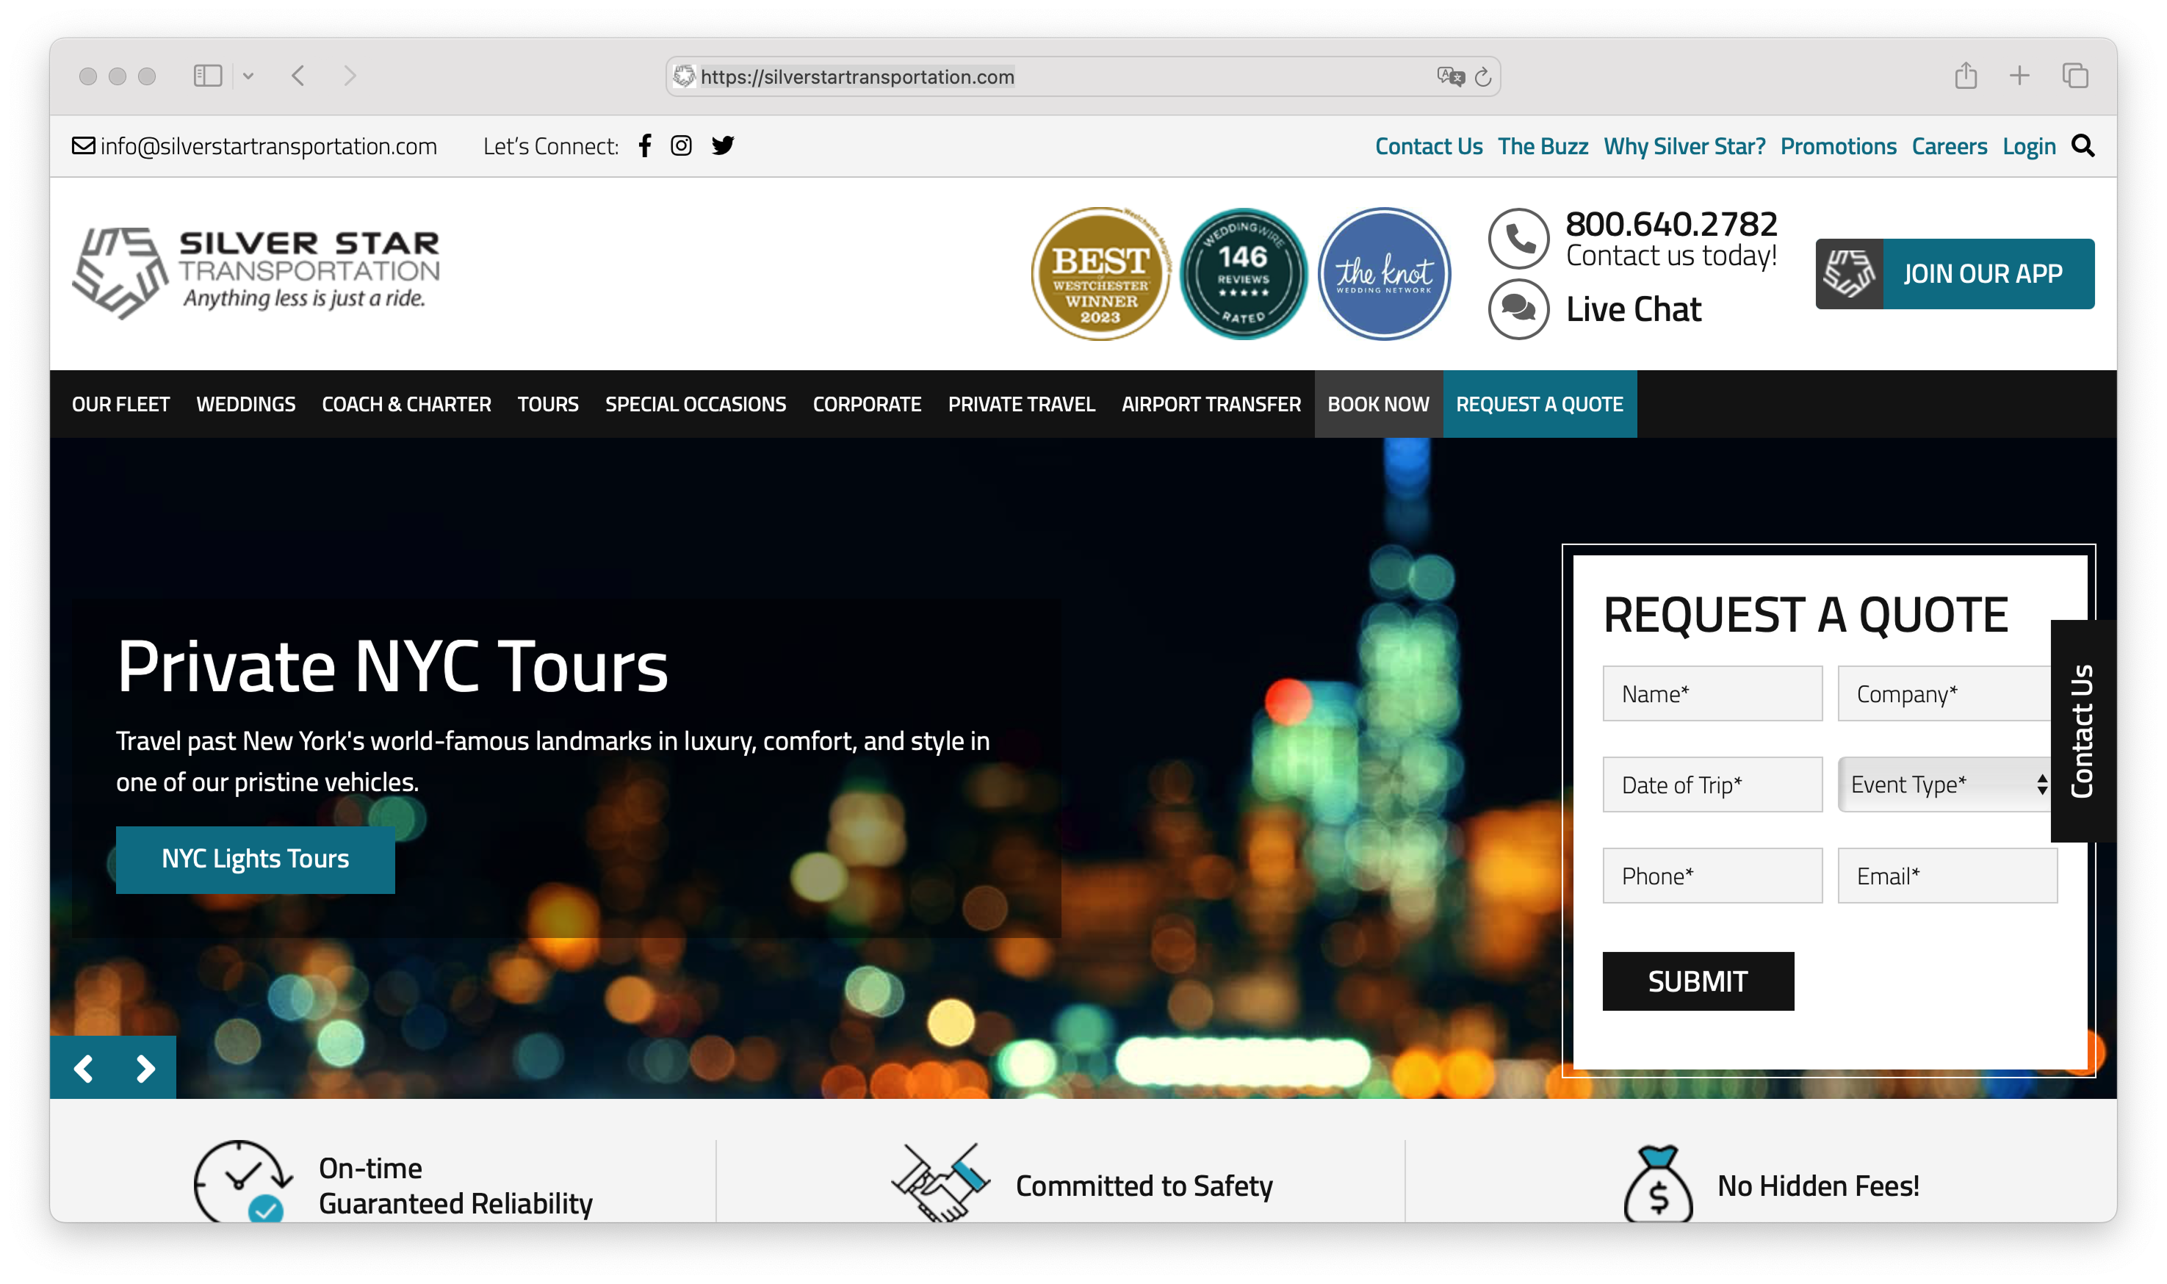Open the Airport Transfer menu item

pyautogui.click(x=1211, y=404)
